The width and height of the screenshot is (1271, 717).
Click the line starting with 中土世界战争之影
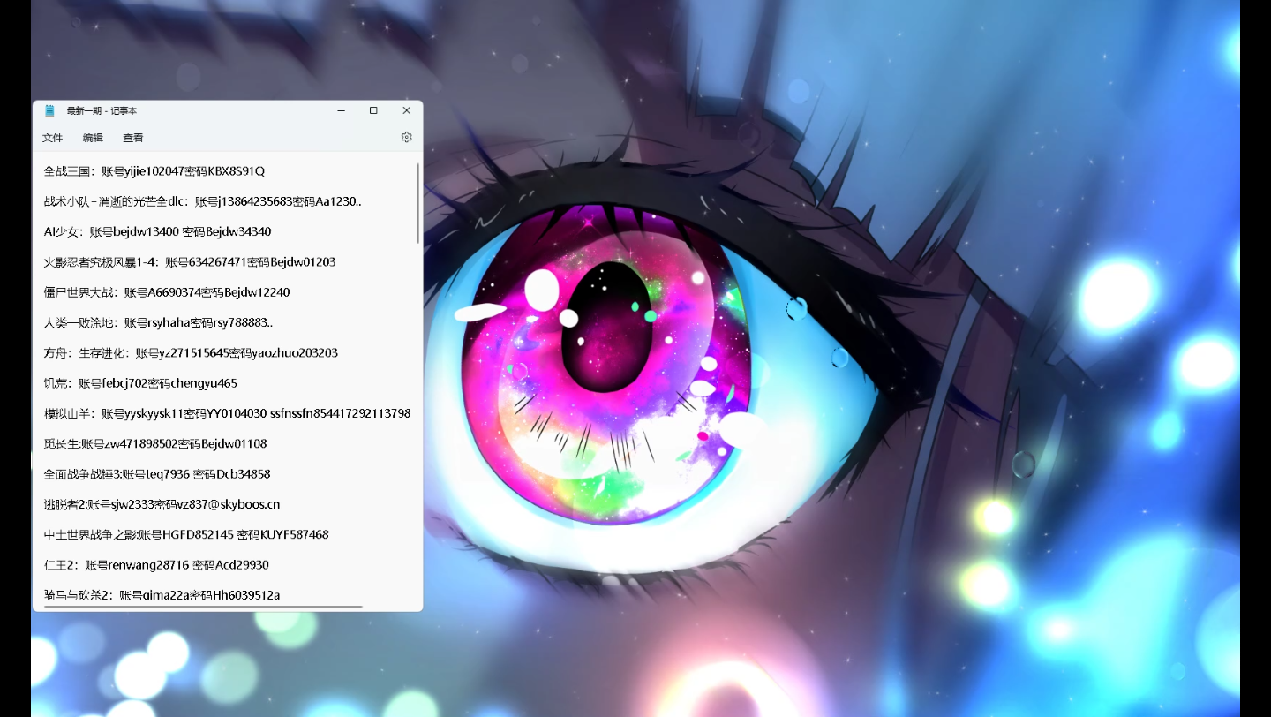[x=186, y=534]
